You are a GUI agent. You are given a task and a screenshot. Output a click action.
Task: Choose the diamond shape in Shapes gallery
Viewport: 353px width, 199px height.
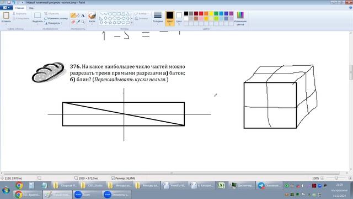[105, 18]
